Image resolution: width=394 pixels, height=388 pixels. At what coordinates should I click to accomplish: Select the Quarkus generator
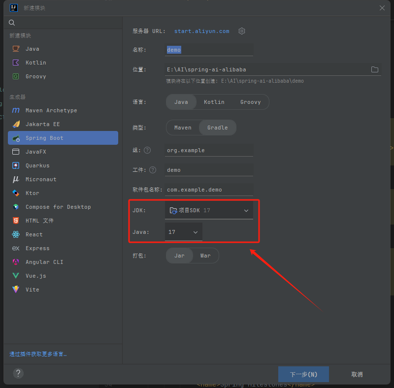click(x=63, y=165)
